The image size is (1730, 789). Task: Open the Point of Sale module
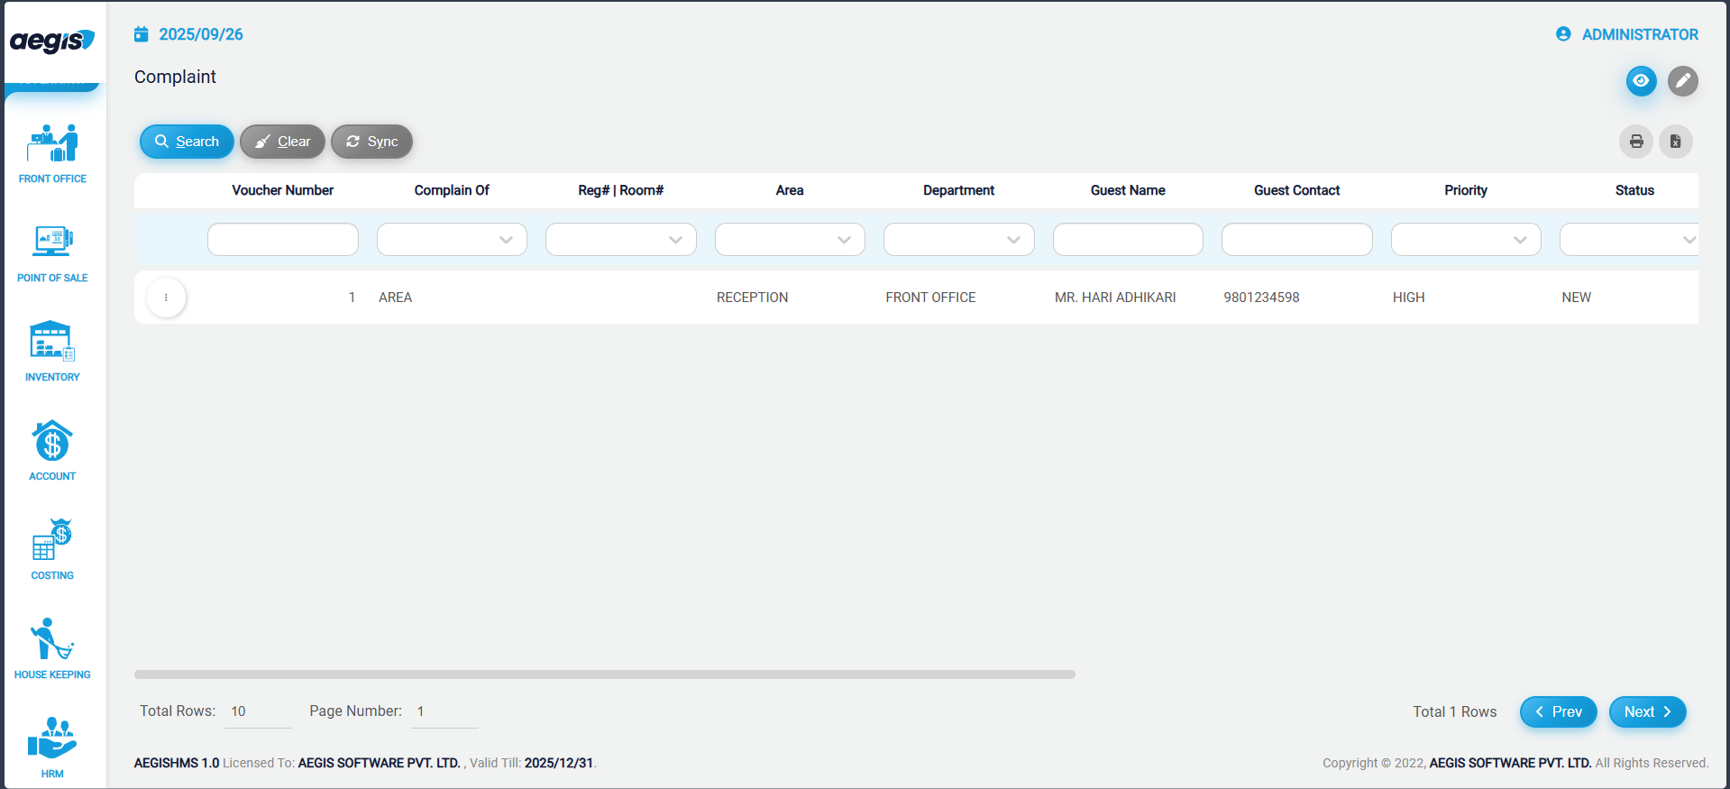coord(52,252)
